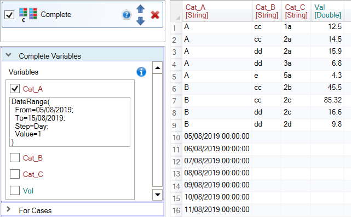Click the value 14.5 cell
This screenshot has height=217, width=351.
point(327,39)
